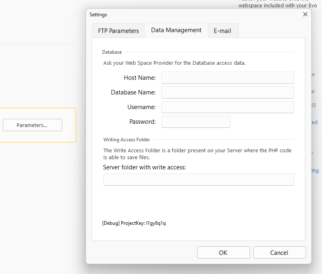This screenshot has height=274, width=322.
Task: Click the Host Name input field
Action: 228,78
